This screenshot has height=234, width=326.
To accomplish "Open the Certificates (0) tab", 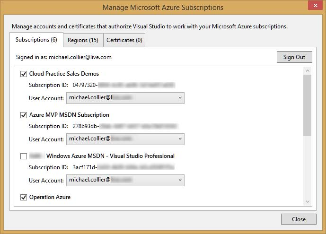I will (x=124, y=40).
